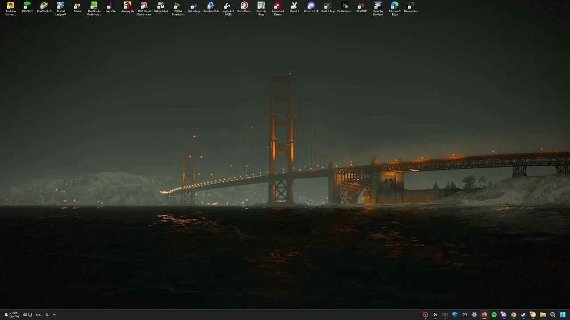Screen dimensions: 570x320
Task: Open File Explorer from the taskbar
Action: [x=543, y=315]
